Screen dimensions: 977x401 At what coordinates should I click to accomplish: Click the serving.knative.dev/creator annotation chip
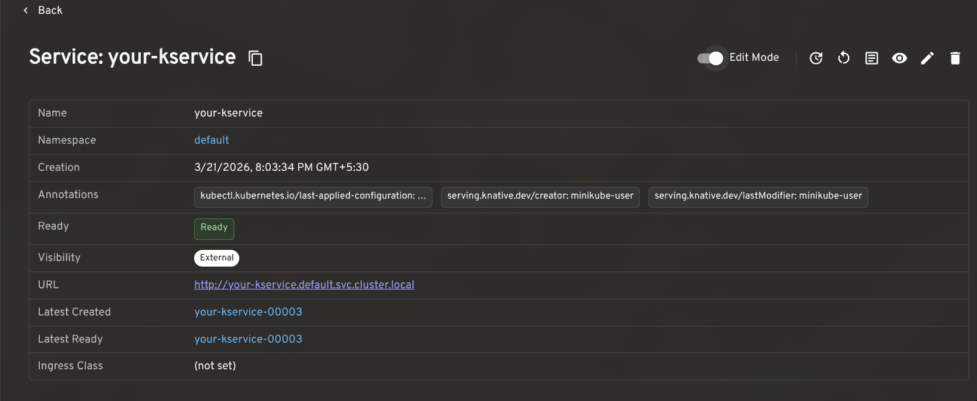(x=541, y=196)
